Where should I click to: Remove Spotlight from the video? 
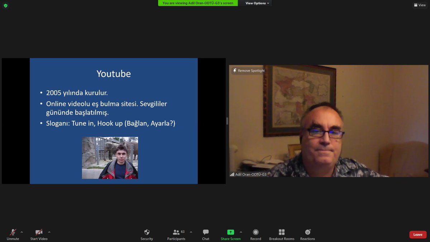[x=249, y=71]
